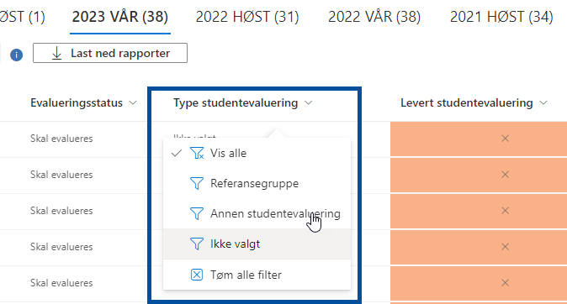Viewport: 567px width, 304px height.
Task: Click the X mark in the first orange row
Action: coord(505,139)
